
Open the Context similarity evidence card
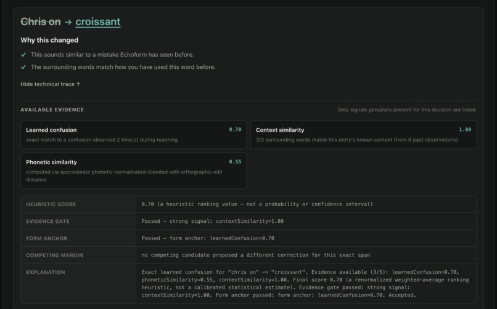click(x=364, y=134)
